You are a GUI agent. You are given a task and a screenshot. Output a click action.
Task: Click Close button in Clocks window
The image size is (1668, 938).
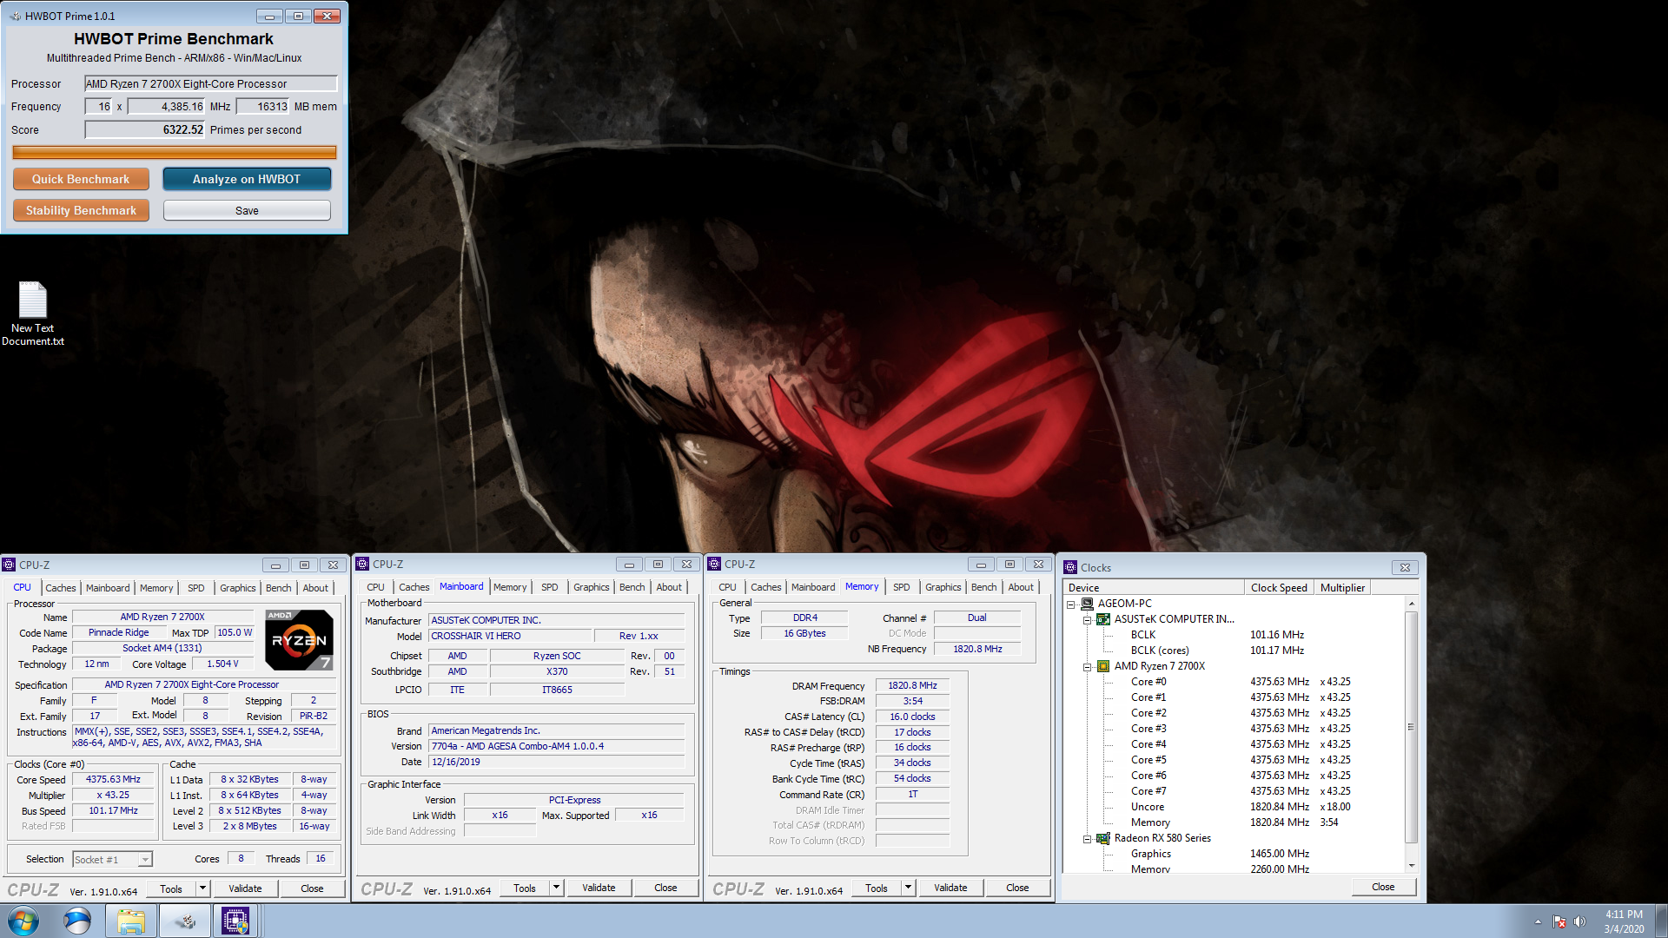[1383, 887]
